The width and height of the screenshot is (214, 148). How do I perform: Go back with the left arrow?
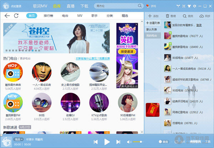pyautogui.click(x=7, y=16)
